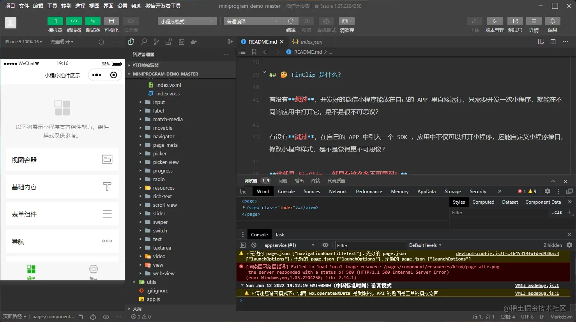Viewport: 576px width, 322px height.
Task: Start 真机调试 from the top toolbar
Action: click(x=326, y=21)
